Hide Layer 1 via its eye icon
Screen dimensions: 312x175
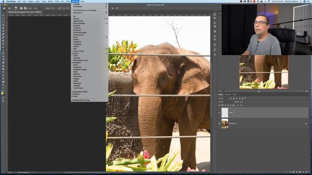(219, 112)
